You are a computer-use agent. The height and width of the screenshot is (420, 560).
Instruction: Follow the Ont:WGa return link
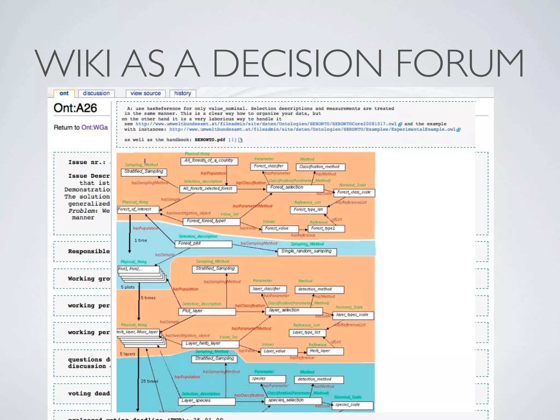(95, 127)
